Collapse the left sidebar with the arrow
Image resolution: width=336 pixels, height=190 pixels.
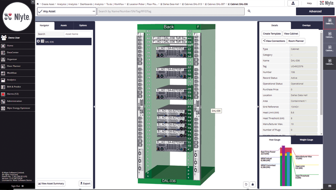click(x=33, y=2)
